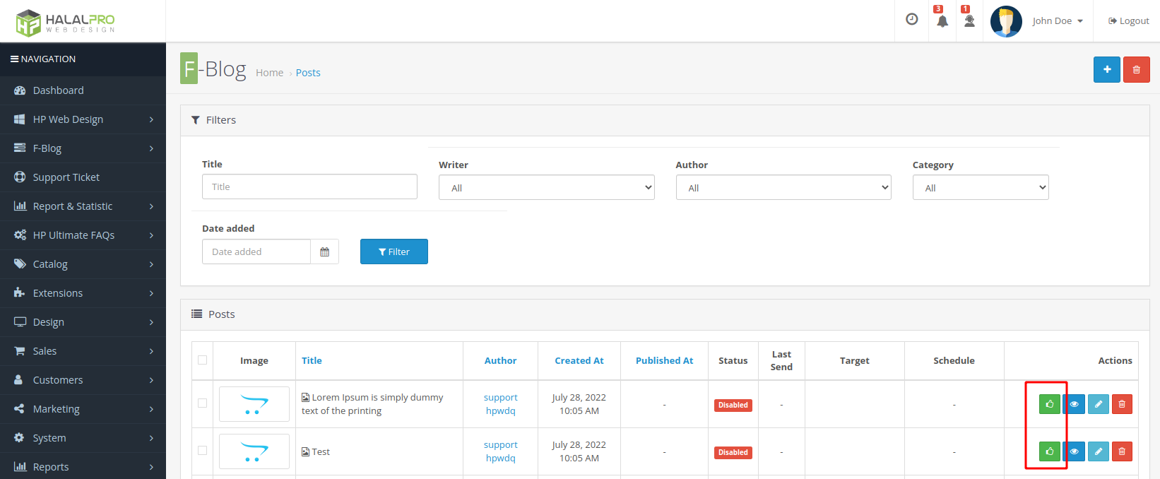Click the red delete button in page header

(x=1136, y=69)
